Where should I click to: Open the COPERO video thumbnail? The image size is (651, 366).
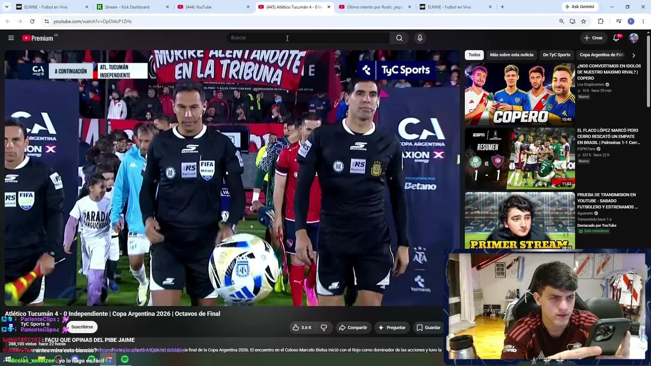tap(520, 94)
